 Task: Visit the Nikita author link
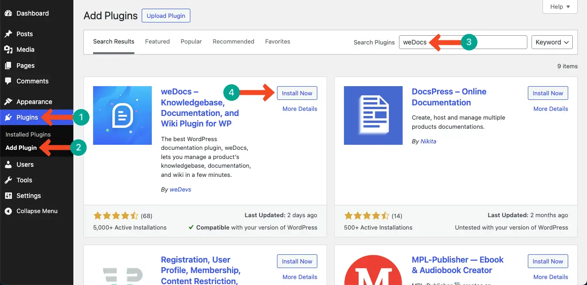pyautogui.click(x=428, y=142)
